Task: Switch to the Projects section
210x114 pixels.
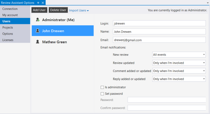Action: pyautogui.click(x=8, y=28)
